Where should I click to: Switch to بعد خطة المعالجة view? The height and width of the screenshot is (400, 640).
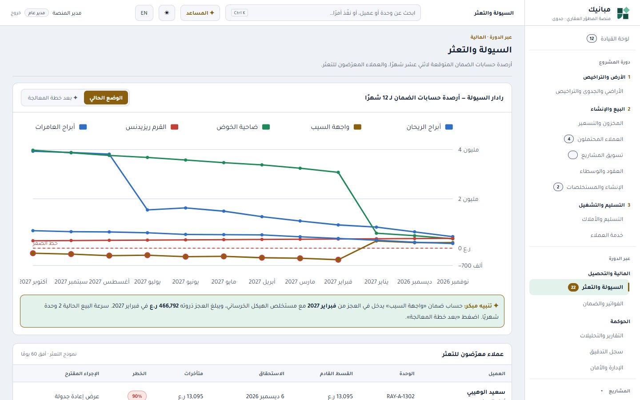(53, 98)
